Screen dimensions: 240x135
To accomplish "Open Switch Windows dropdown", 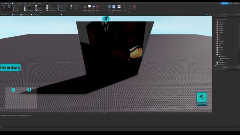I will point(119,8).
